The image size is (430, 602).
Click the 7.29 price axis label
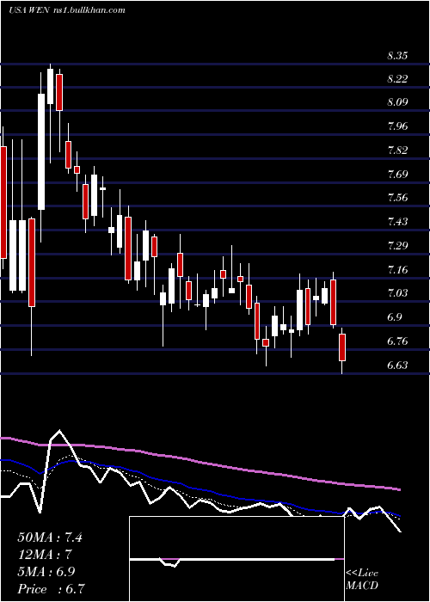click(x=397, y=246)
